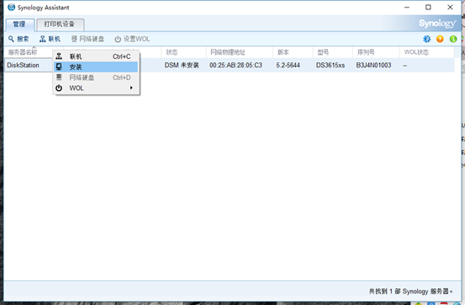Click MAC address 00:25:AB:28:05:C3
Viewport: 465px width, 305px height.
tap(235, 65)
